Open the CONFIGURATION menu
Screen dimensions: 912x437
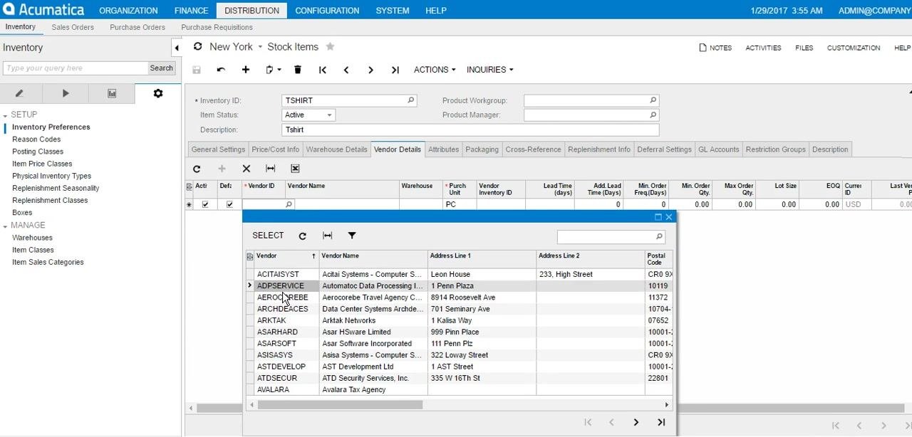[327, 11]
